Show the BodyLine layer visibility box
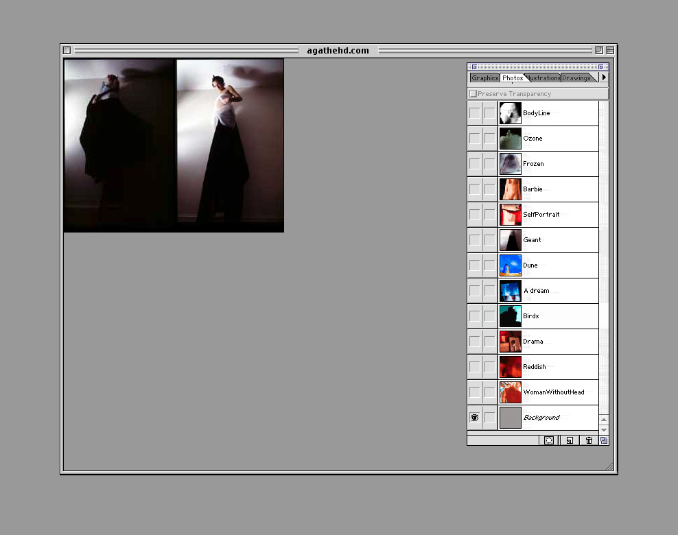678x535 pixels. click(x=474, y=113)
